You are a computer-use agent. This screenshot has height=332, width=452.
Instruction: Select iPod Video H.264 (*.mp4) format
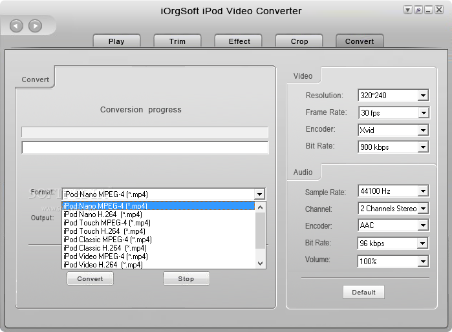pyautogui.click(x=158, y=264)
